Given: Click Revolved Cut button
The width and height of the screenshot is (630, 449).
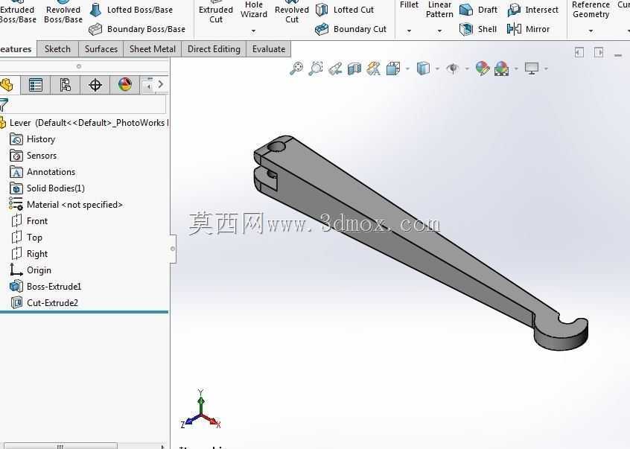Looking at the screenshot, I should coord(292,13).
